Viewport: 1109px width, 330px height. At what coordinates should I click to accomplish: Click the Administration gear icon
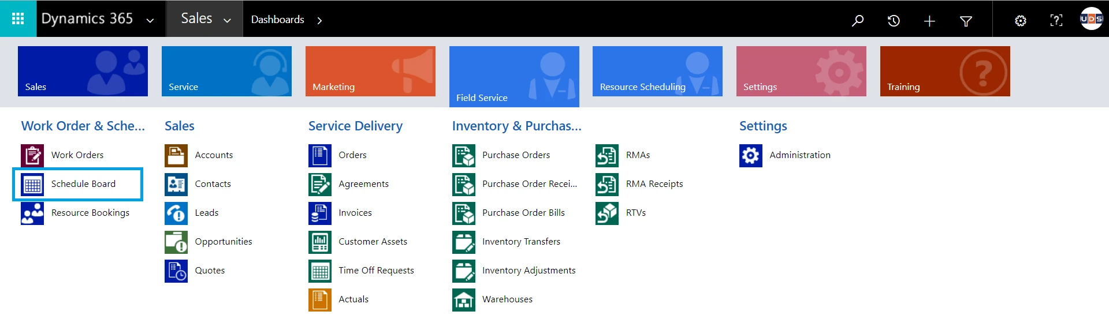coord(751,155)
